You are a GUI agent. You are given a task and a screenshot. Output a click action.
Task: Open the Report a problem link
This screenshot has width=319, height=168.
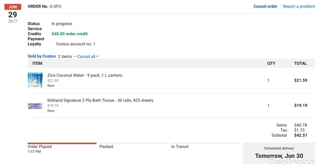pos(299,6)
